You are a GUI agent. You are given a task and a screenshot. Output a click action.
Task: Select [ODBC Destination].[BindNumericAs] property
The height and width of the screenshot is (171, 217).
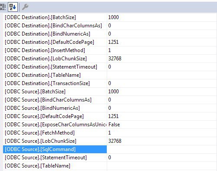click(x=55, y=34)
